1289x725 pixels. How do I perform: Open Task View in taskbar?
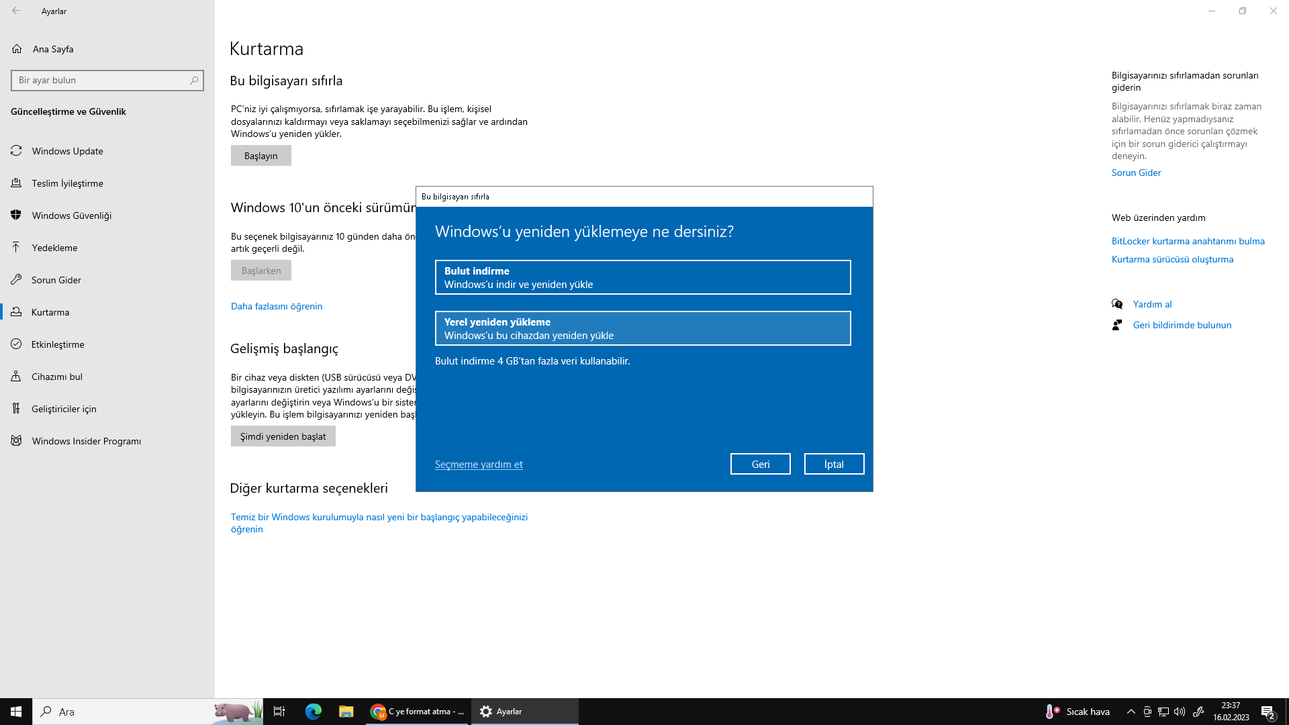(279, 712)
